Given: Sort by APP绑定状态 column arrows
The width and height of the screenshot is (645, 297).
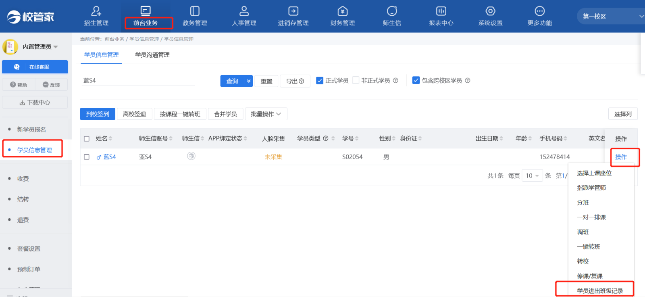Looking at the screenshot, I should (x=246, y=138).
